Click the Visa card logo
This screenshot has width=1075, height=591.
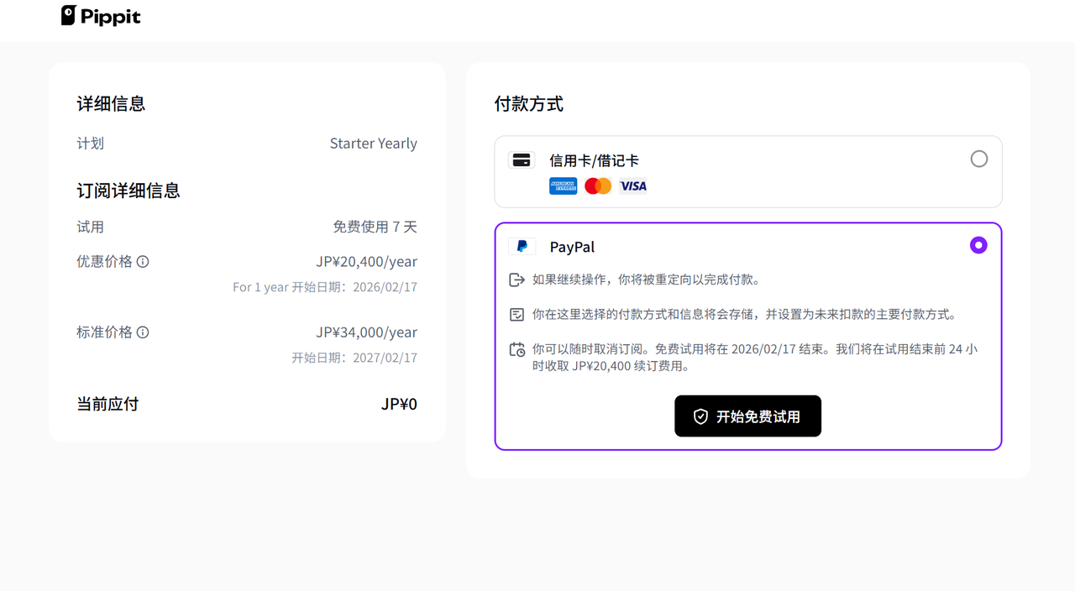633,186
